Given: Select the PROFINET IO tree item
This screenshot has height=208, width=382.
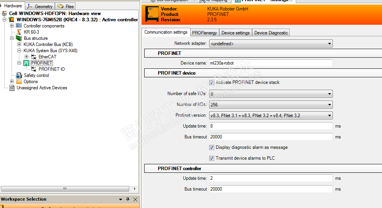Looking at the screenshot, I should point(52,69).
